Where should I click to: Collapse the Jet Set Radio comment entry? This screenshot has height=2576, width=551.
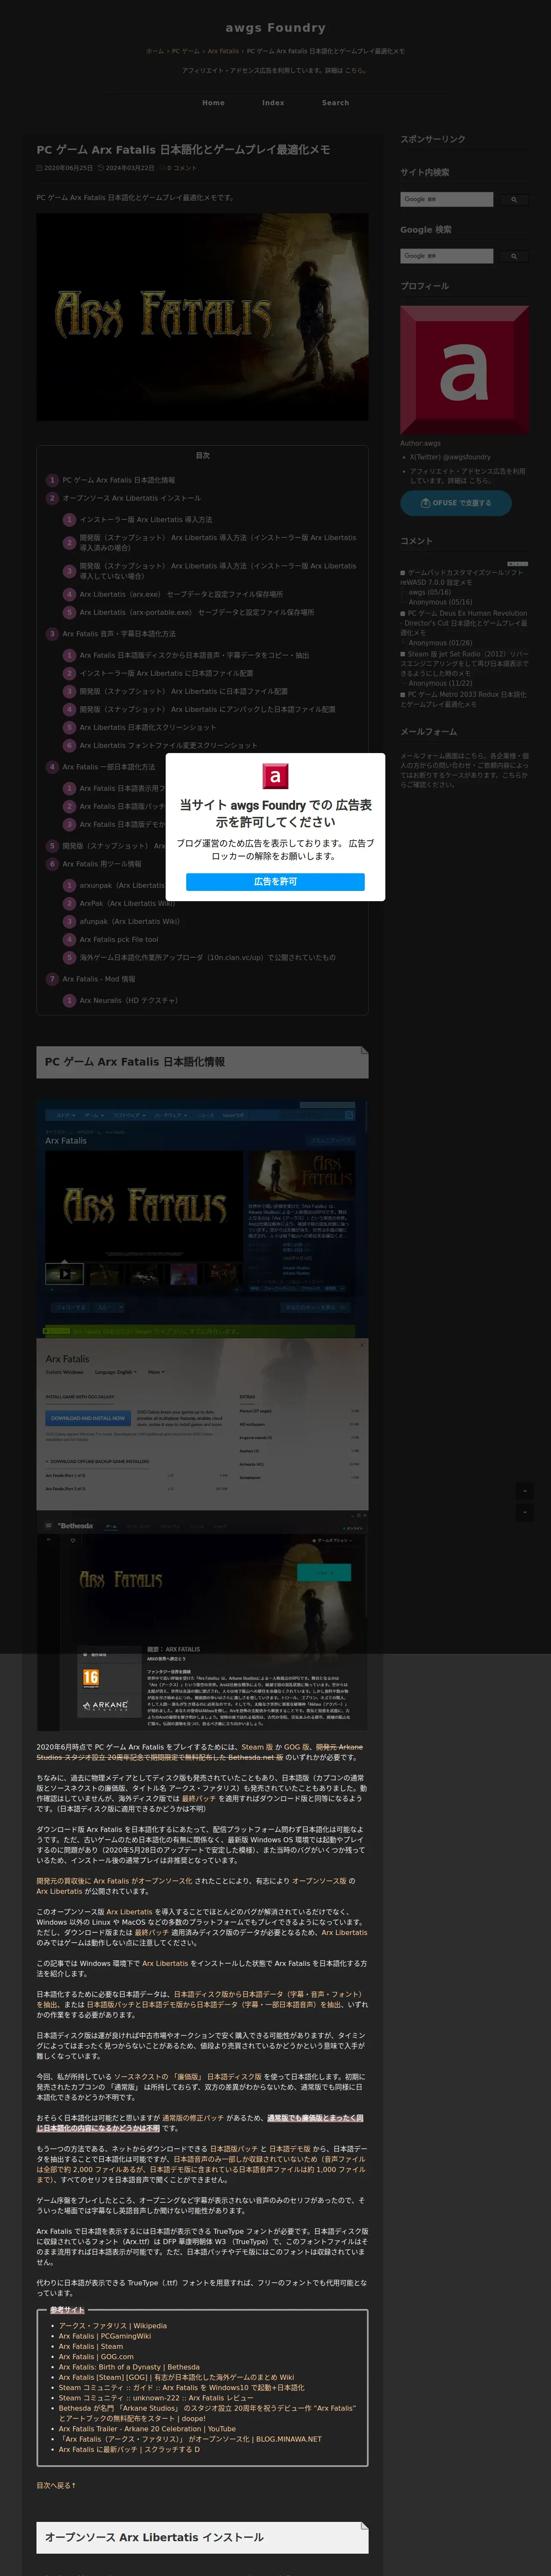click(x=403, y=654)
